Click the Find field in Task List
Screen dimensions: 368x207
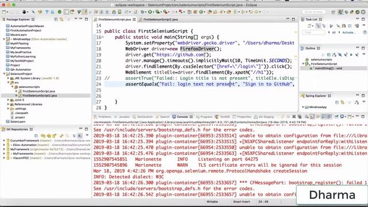click(x=313, y=32)
